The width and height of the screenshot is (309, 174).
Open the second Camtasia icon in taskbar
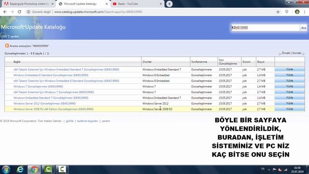point(62,170)
